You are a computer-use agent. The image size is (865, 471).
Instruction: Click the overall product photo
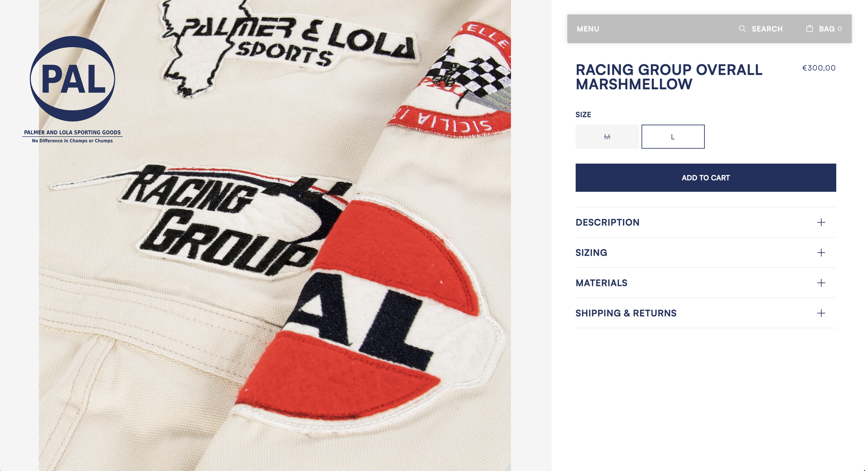(275, 235)
